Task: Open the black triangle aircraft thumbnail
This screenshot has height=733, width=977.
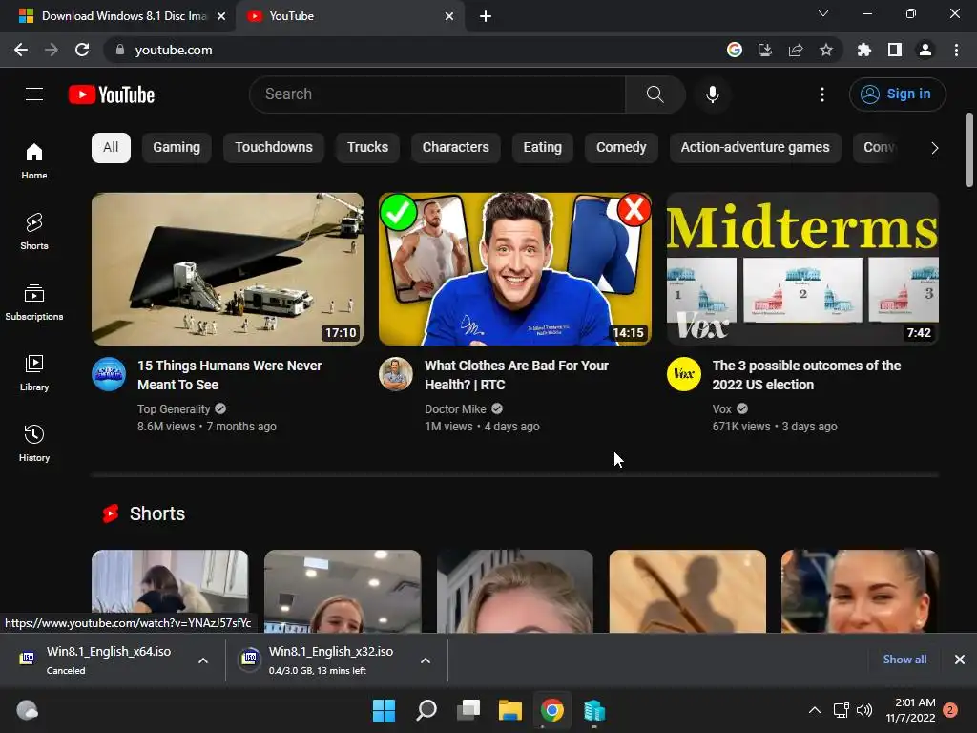Action: (227, 268)
